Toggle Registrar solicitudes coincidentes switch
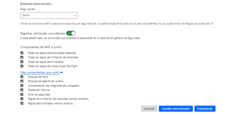229x116 pixels. 71,33
